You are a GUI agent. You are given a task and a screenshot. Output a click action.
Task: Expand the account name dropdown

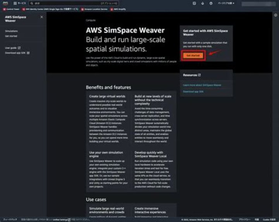click(x=257, y=3)
